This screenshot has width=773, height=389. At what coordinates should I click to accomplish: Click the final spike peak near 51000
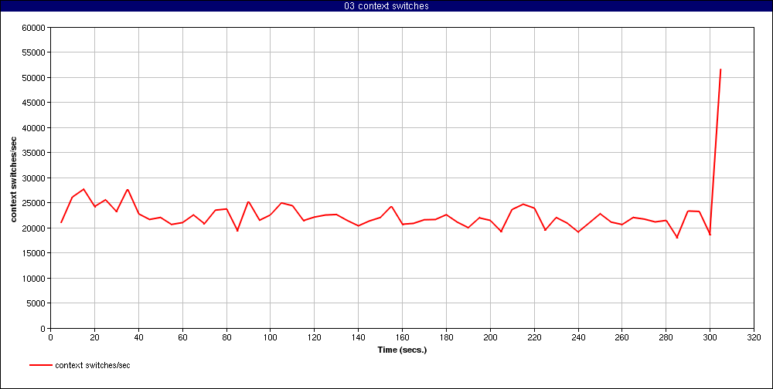(x=720, y=69)
